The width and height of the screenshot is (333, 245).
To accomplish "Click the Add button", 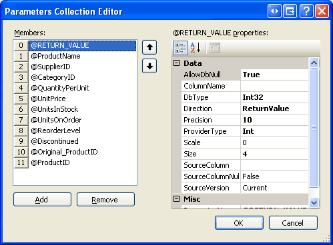I will [x=42, y=200].
